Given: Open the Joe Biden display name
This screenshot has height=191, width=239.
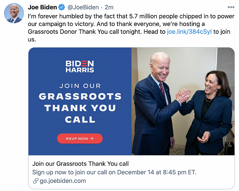Looking at the screenshot, I should [42, 7].
